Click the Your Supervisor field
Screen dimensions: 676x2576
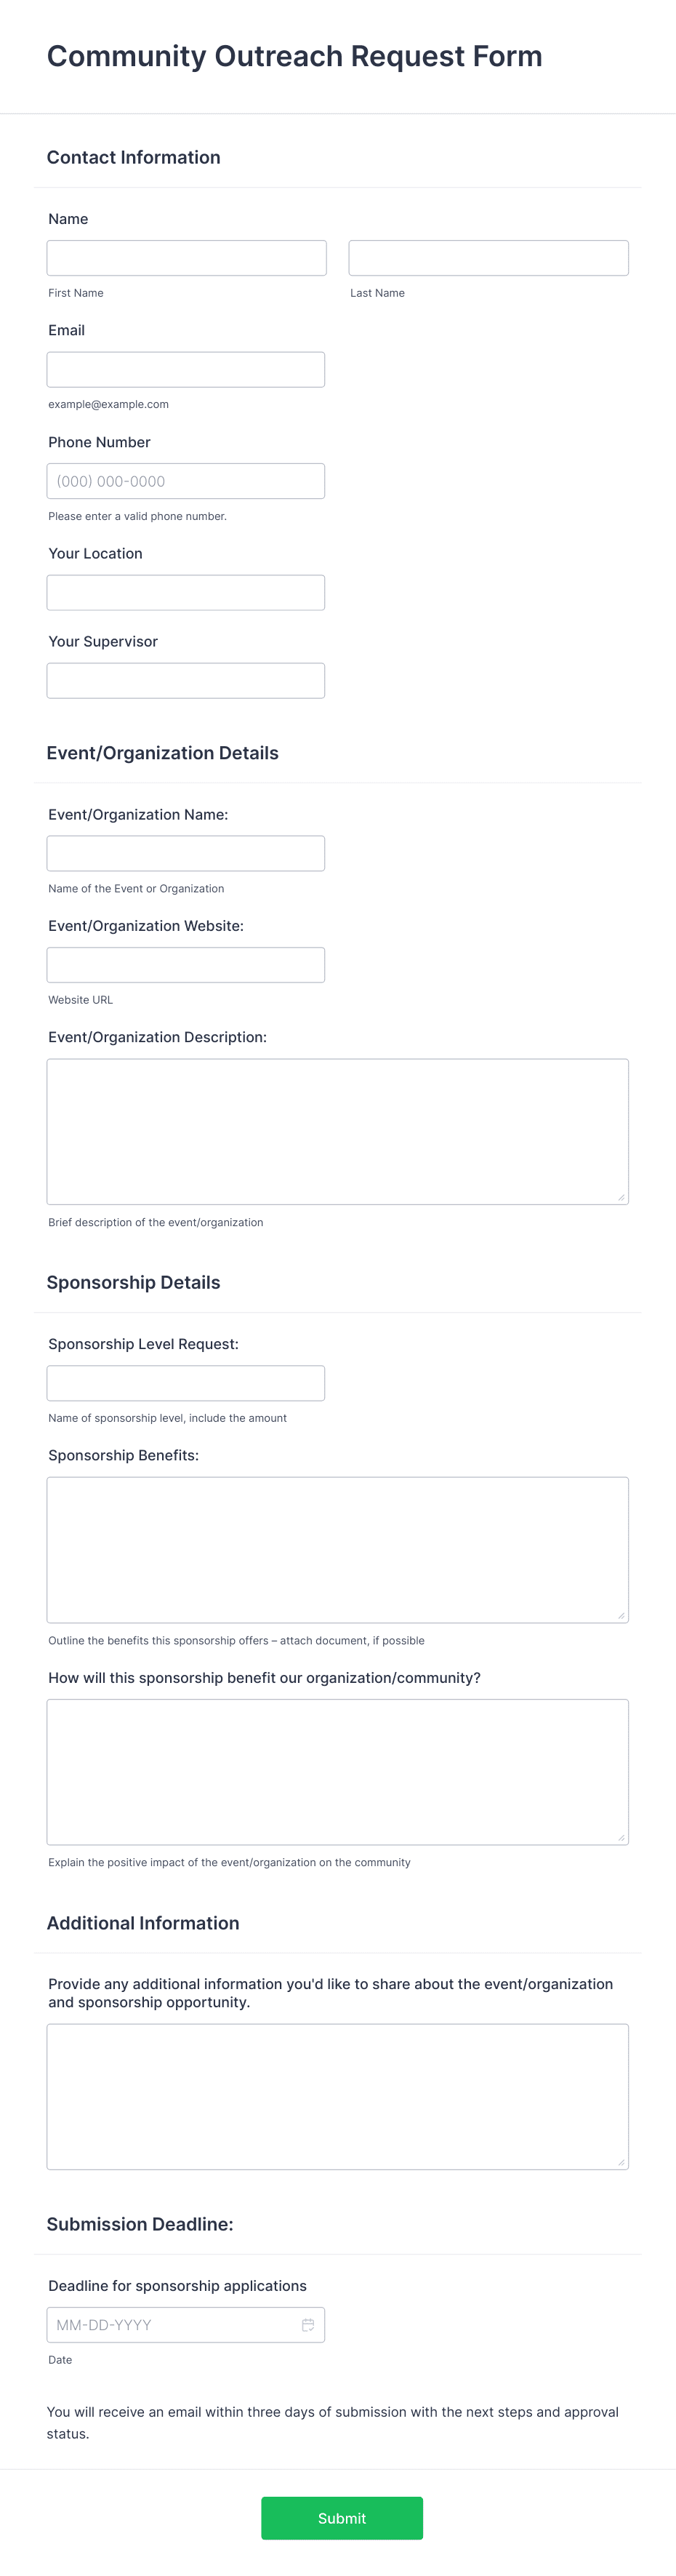click(186, 680)
